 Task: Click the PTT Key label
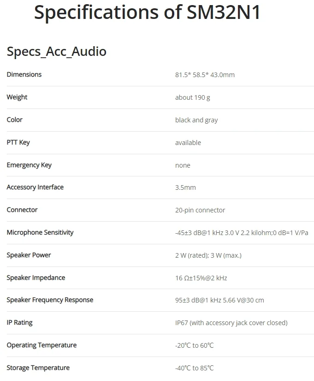click(x=18, y=142)
